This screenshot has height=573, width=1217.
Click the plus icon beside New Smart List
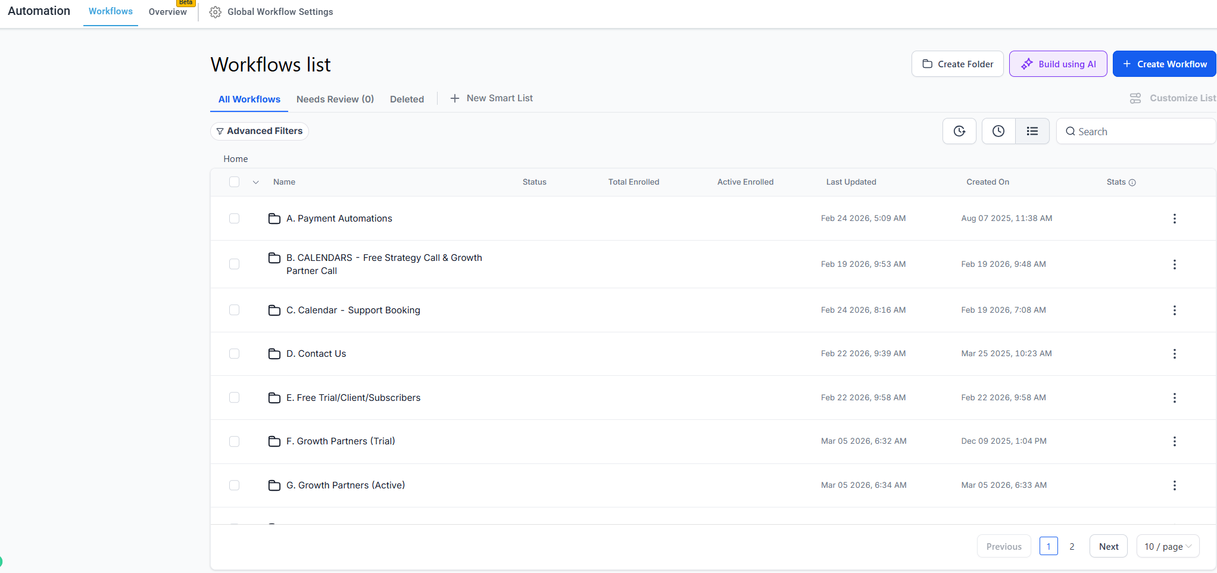[x=455, y=98]
